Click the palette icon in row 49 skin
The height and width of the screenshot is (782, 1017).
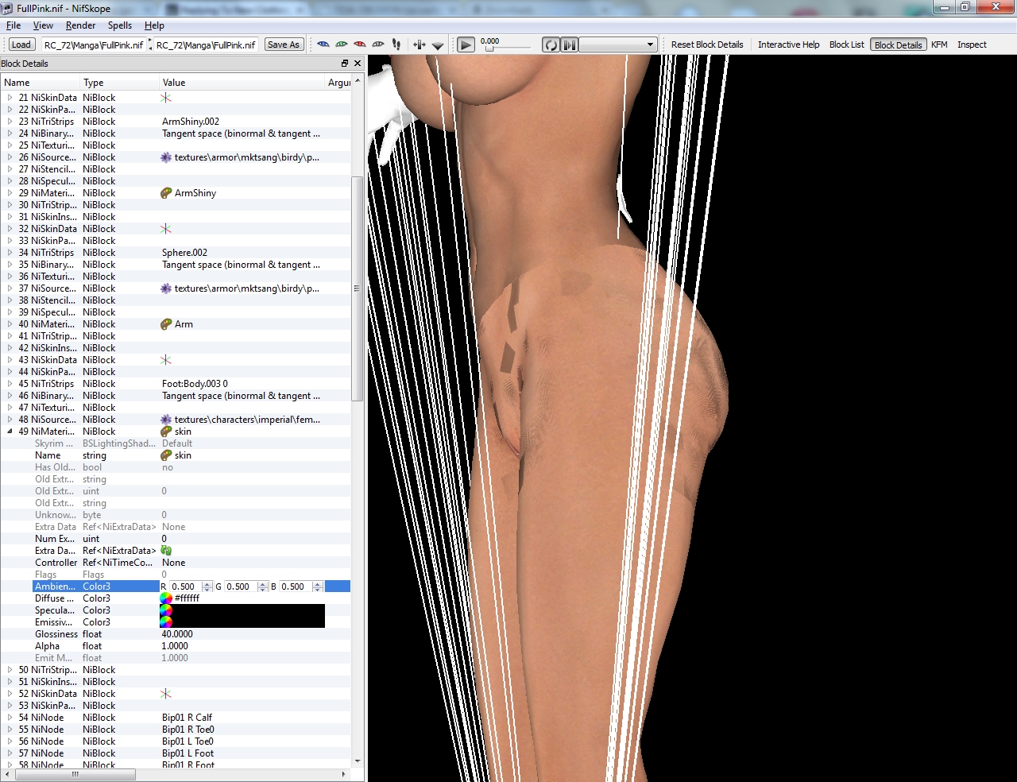[x=166, y=432]
